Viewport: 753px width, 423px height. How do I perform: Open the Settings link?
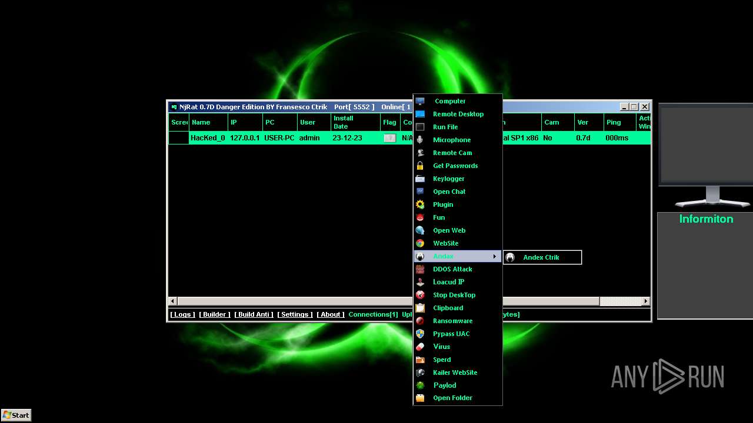pyautogui.click(x=295, y=314)
